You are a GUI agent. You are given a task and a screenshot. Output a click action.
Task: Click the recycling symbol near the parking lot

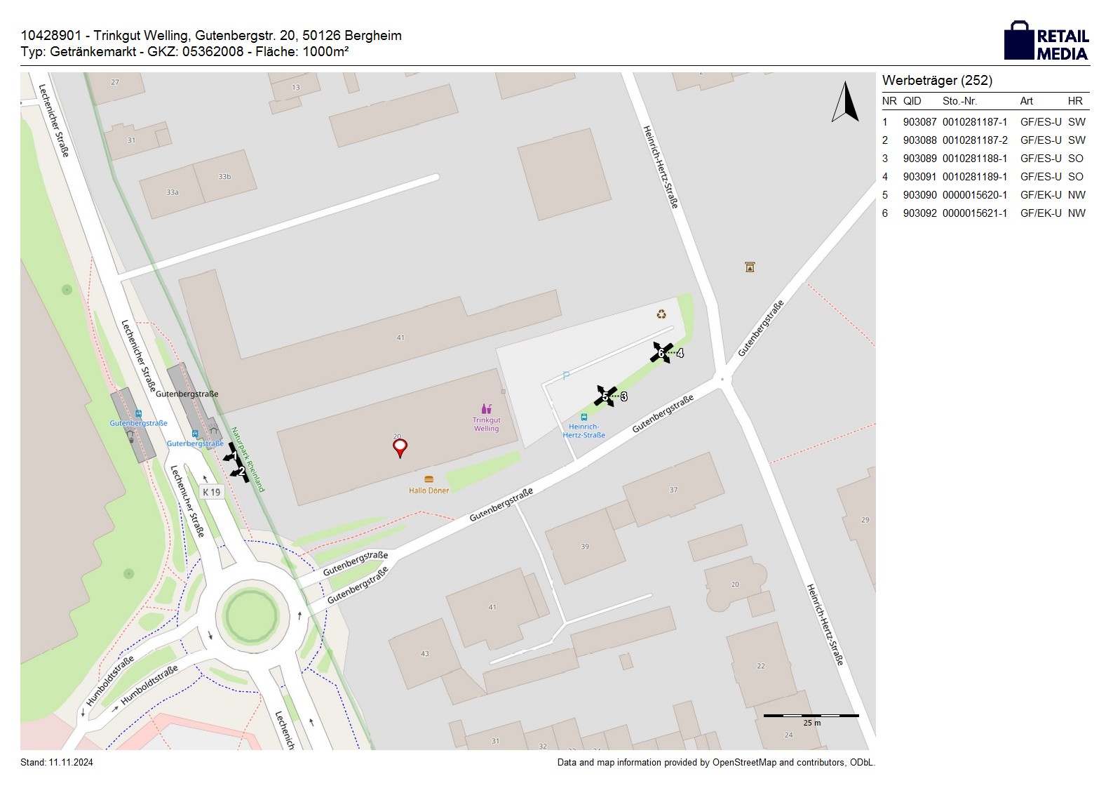tap(661, 314)
